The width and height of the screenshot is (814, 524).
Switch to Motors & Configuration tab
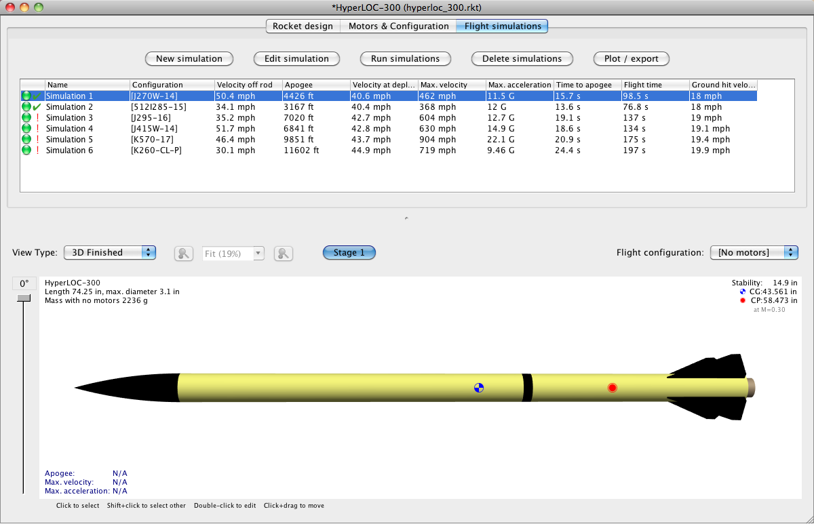point(398,26)
